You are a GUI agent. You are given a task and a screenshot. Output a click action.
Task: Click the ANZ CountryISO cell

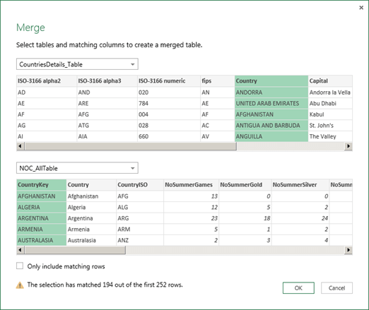140,240
